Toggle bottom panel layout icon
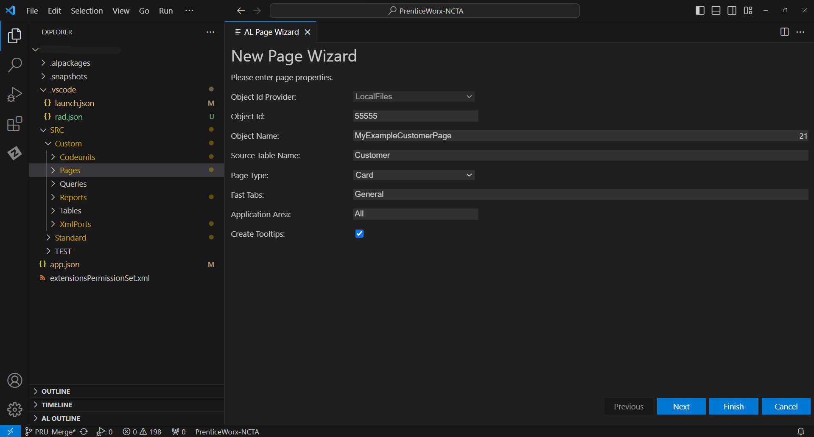Screen dimensions: 814x437 716,11
